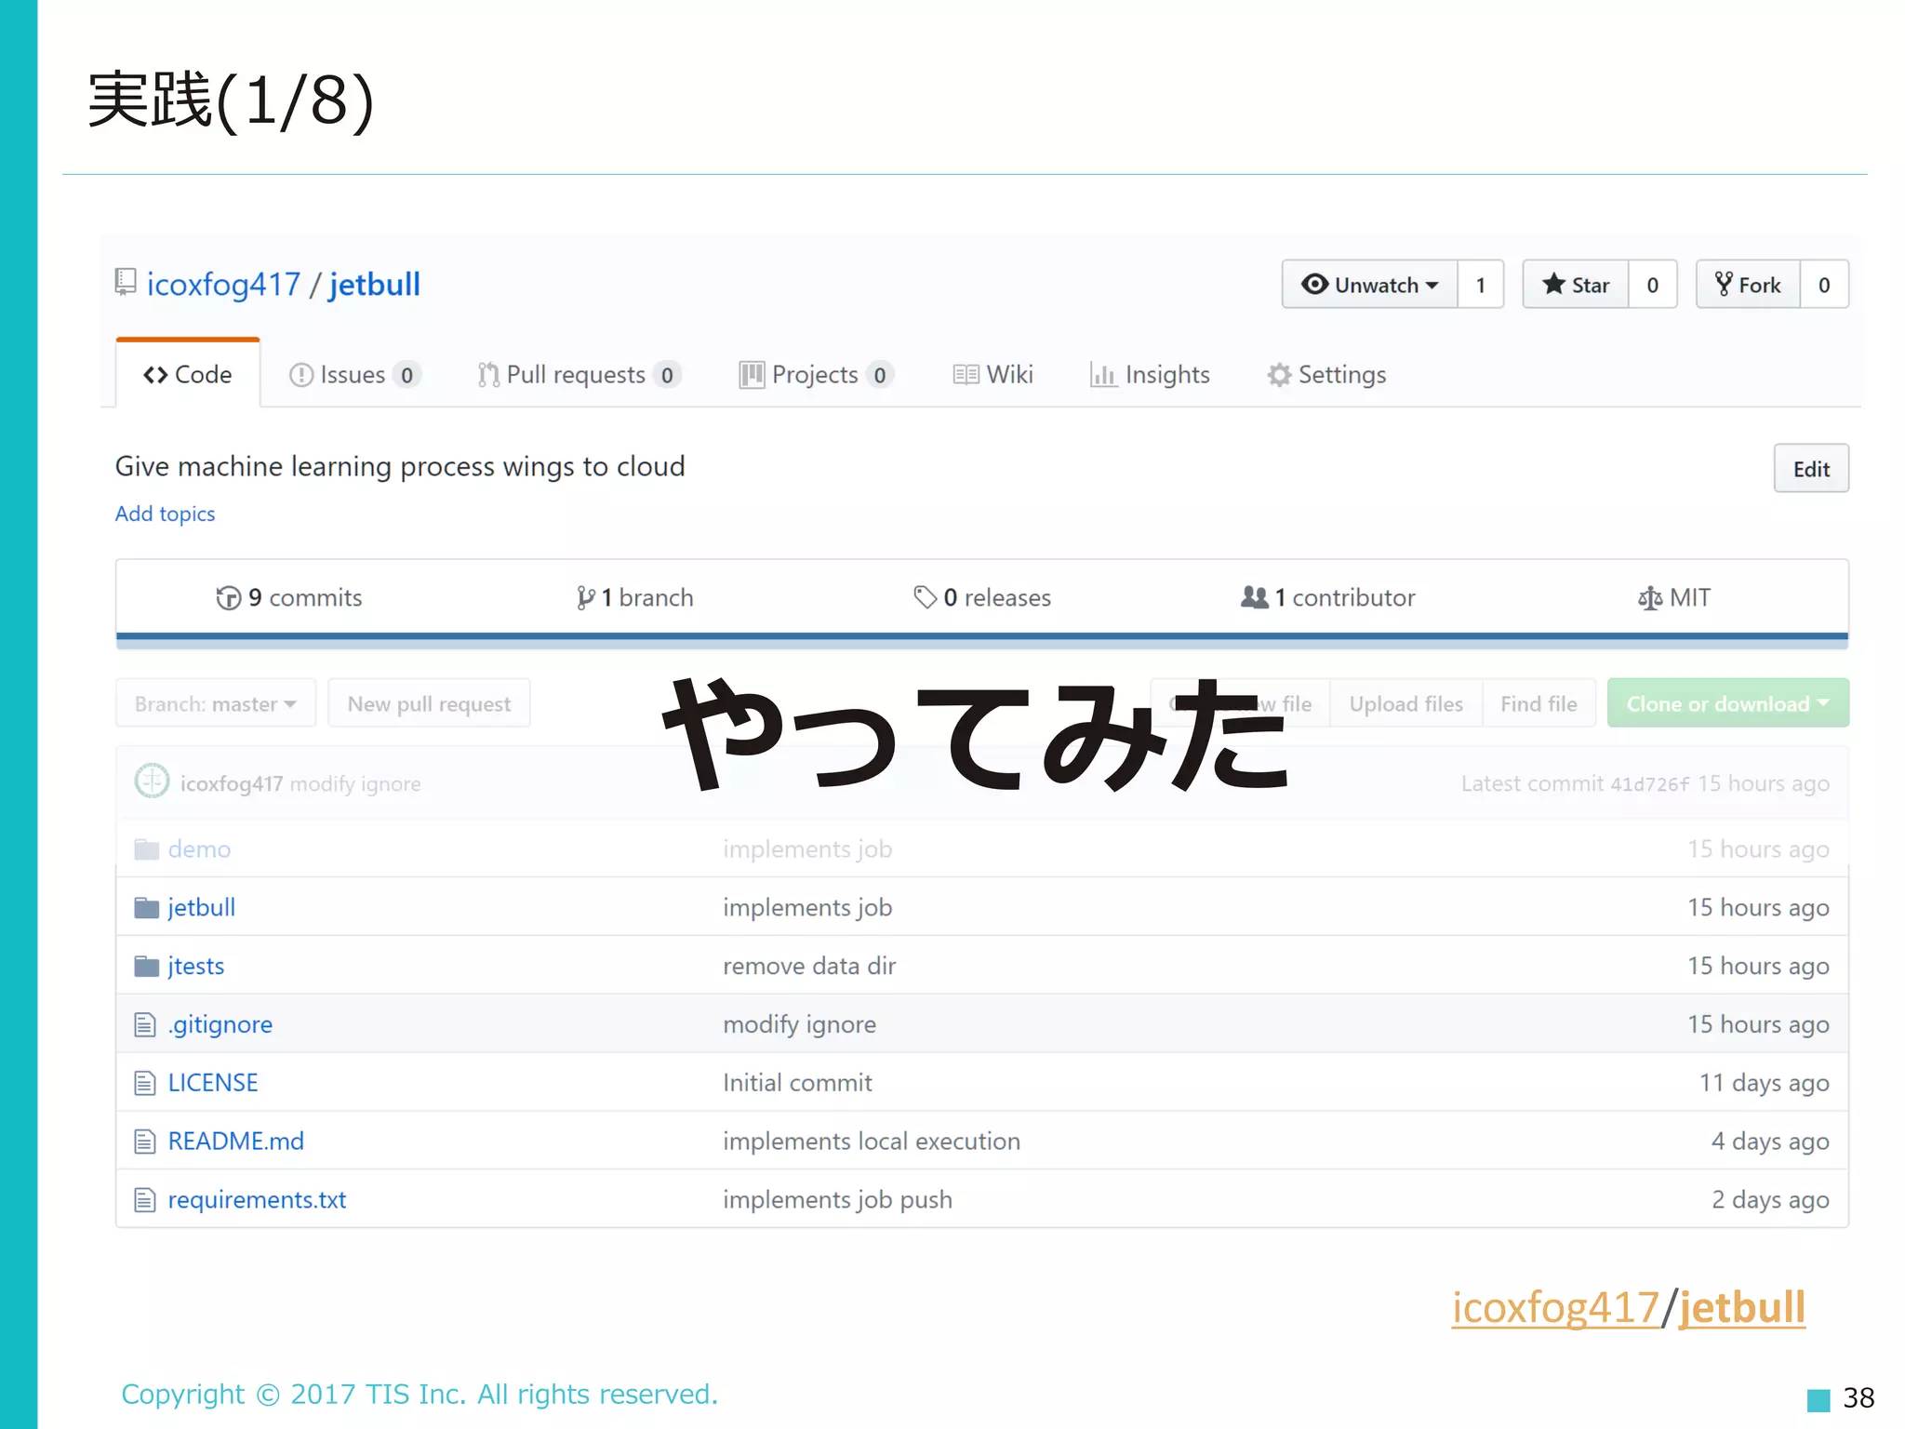The image size is (1905, 1429).
Task: Switch to the Issues tab
Action: click(x=353, y=375)
